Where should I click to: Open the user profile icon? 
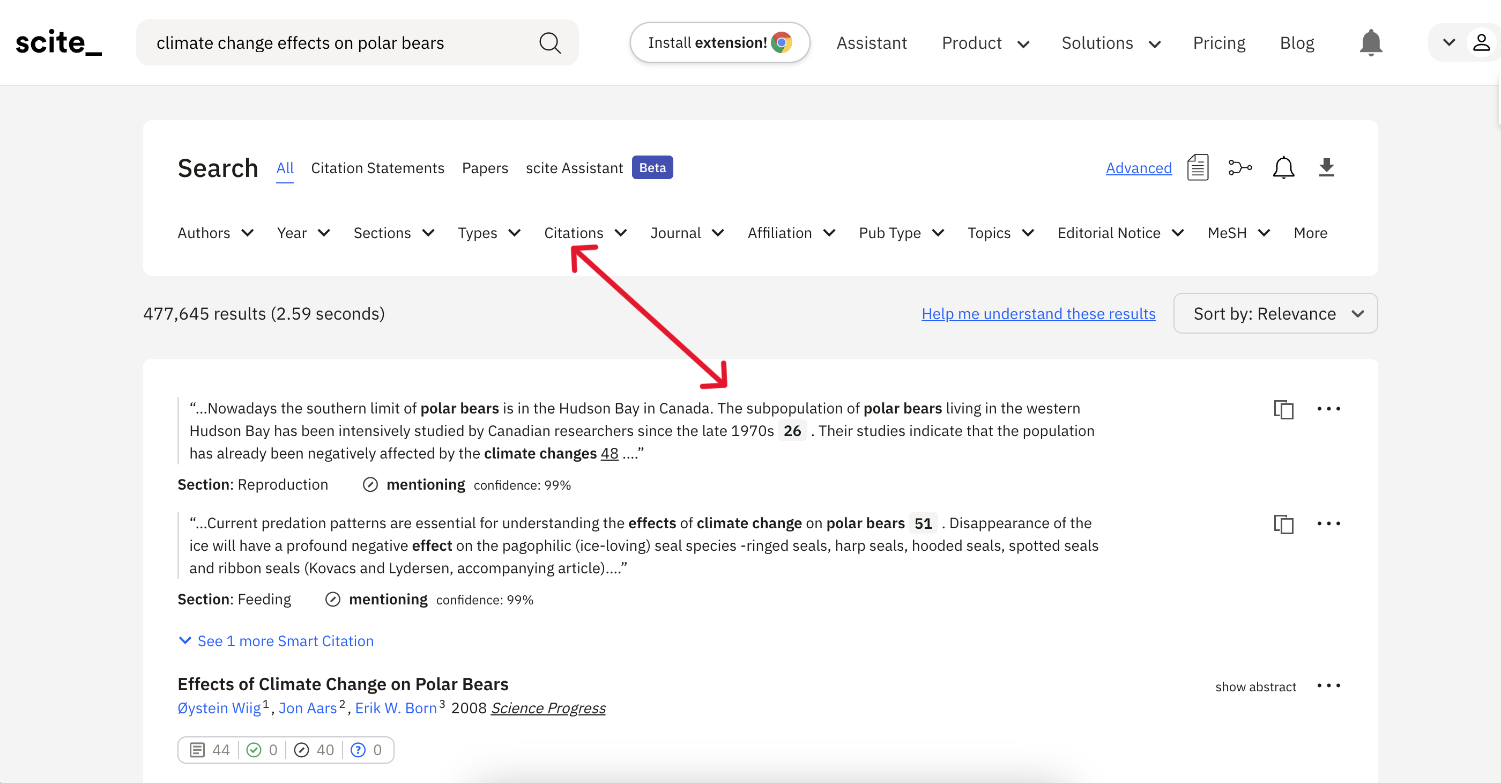pyautogui.click(x=1481, y=42)
